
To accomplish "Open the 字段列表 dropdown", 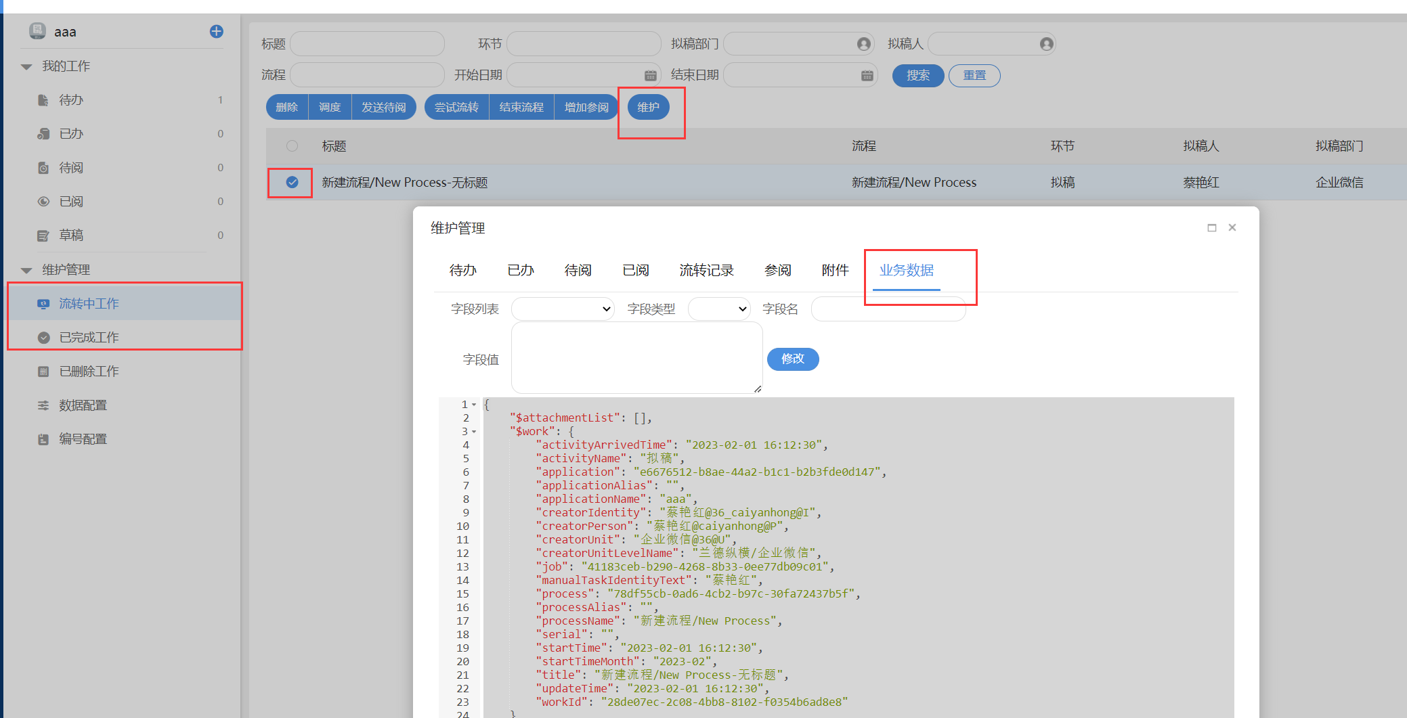I will click(563, 309).
